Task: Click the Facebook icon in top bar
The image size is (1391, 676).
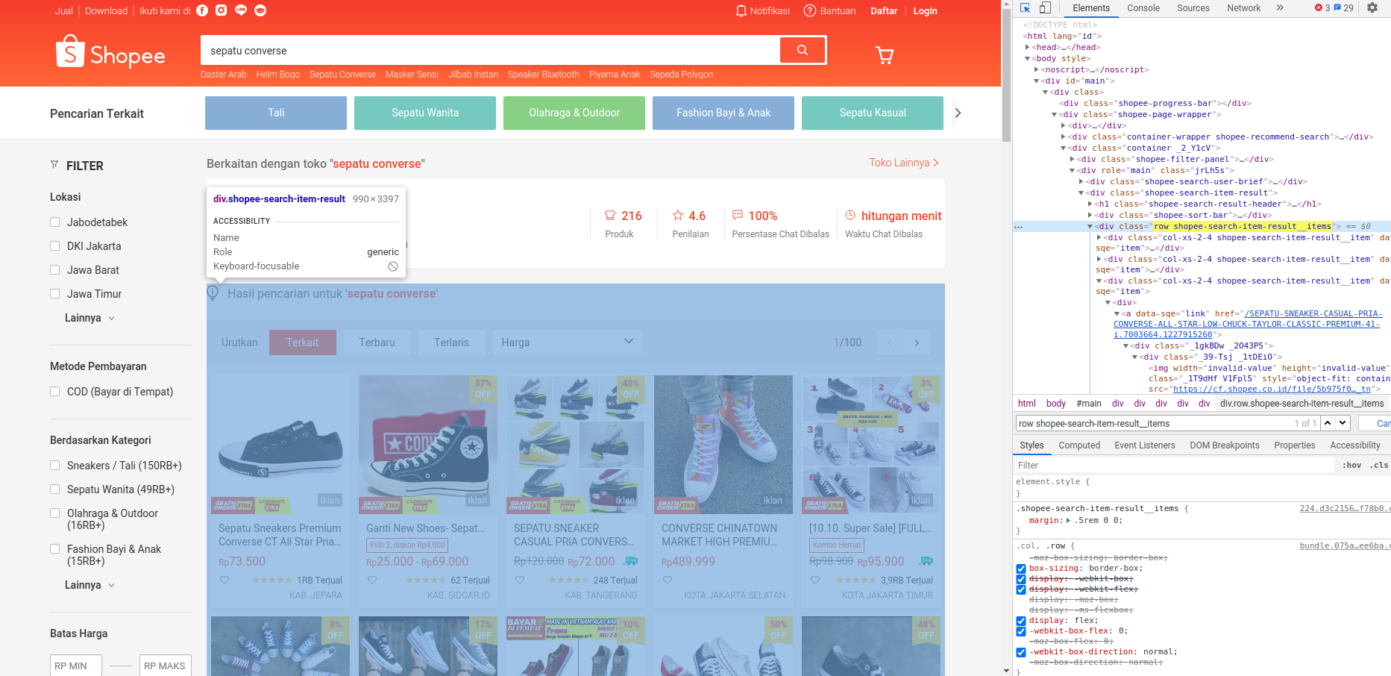Action: click(x=202, y=10)
